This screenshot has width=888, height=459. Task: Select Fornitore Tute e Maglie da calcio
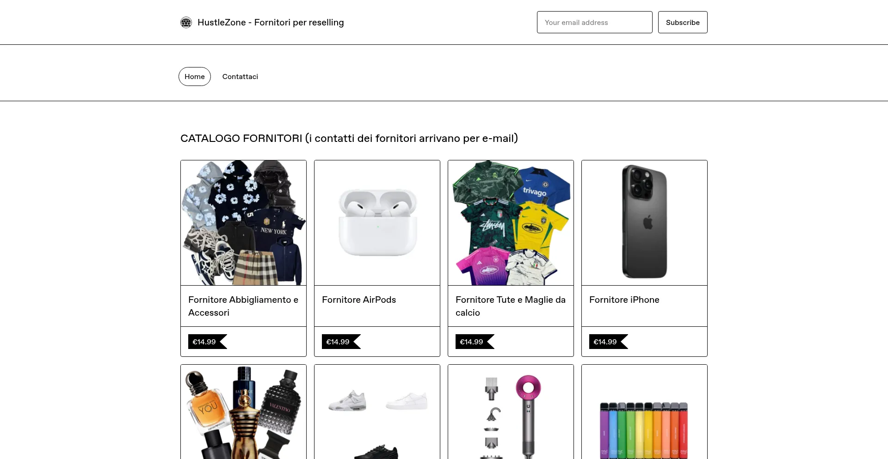click(511, 306)
